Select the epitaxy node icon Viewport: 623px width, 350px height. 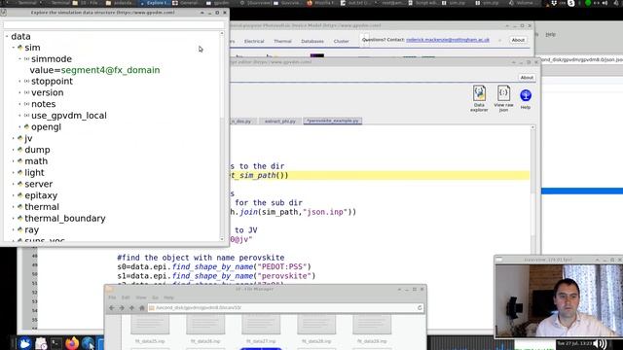19,195
